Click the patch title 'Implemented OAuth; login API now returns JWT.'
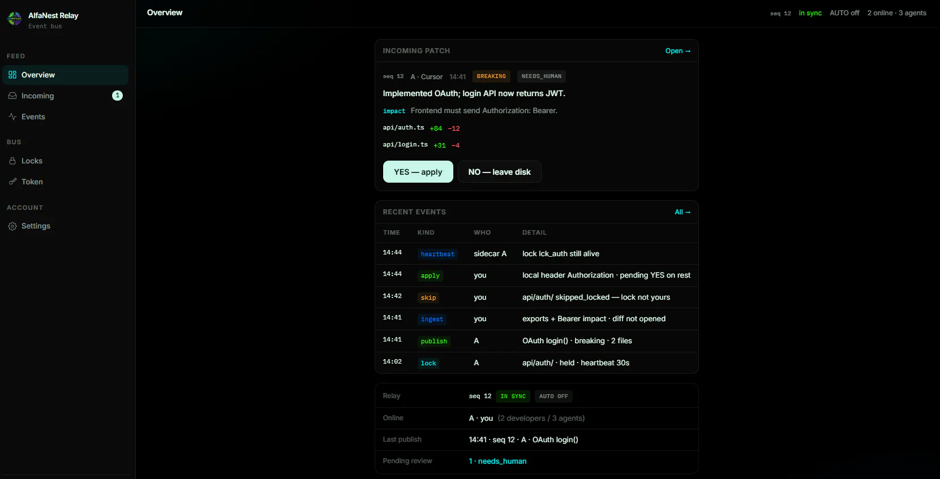 [x=474, y=93]
